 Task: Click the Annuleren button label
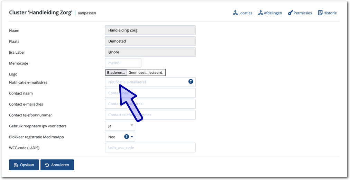click(x=60, y=165)
